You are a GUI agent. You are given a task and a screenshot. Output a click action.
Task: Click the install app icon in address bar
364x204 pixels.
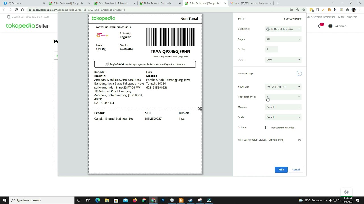tap(291, 10)
